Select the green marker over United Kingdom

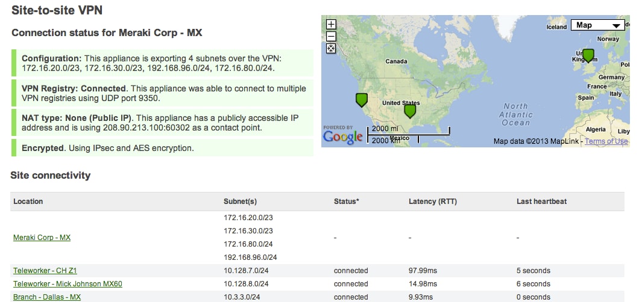tap(588, 55)
